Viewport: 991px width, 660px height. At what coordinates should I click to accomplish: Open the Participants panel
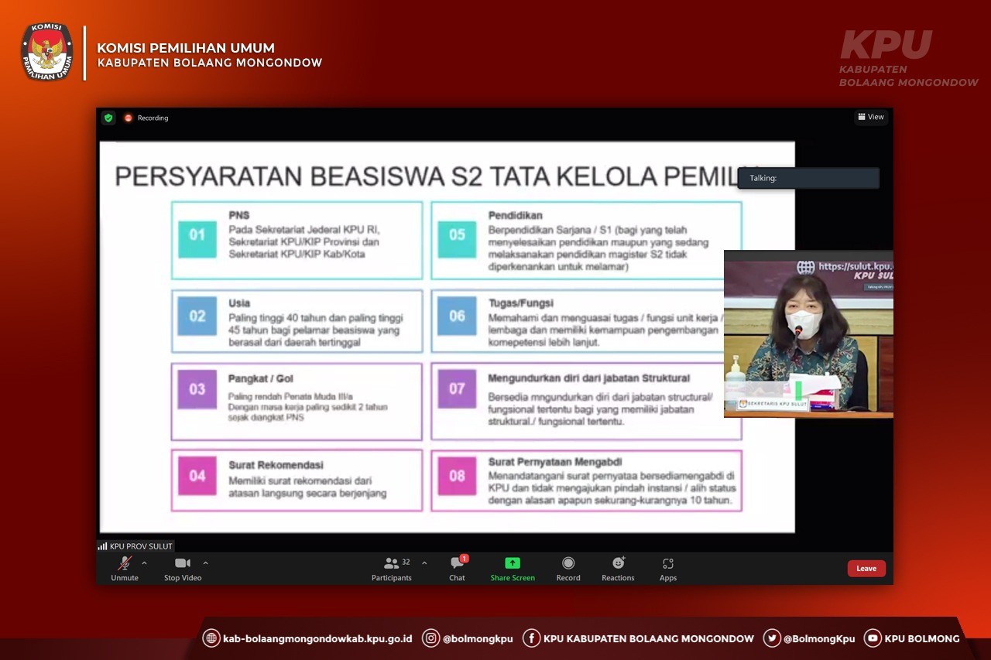392,567
